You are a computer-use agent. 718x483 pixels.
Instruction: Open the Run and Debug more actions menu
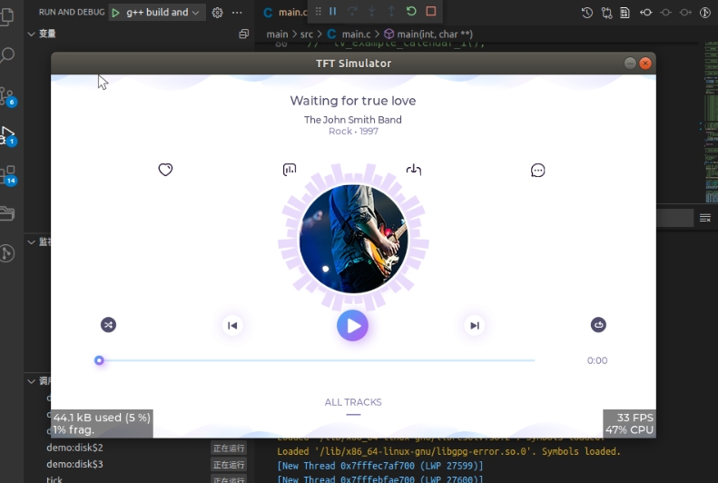(237, 13)
